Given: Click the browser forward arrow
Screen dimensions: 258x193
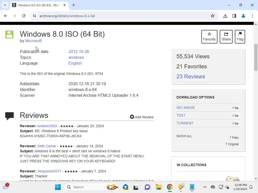Looking at the screenshot, I should pyautogui.click(x=14, y=16).
